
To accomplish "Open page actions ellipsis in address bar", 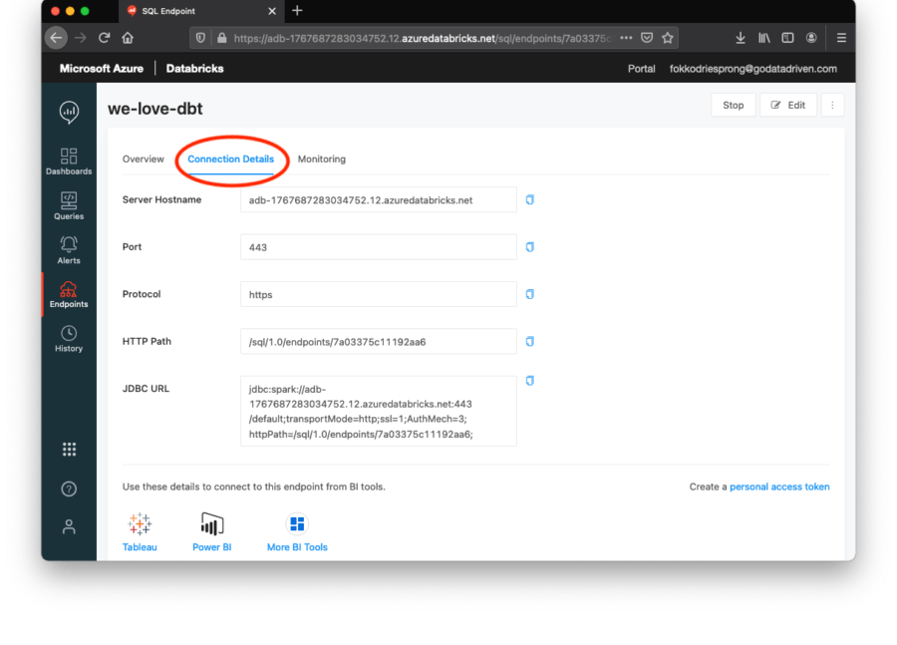I will click(x=626, y=38).
